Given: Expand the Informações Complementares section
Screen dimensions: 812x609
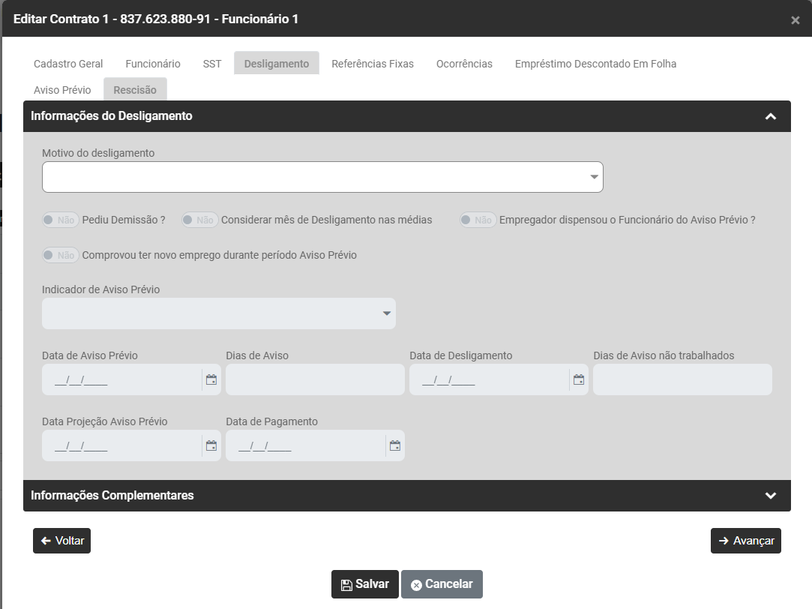Looking at the screenshot, I should pyautogui.click(x=770, y=496).
